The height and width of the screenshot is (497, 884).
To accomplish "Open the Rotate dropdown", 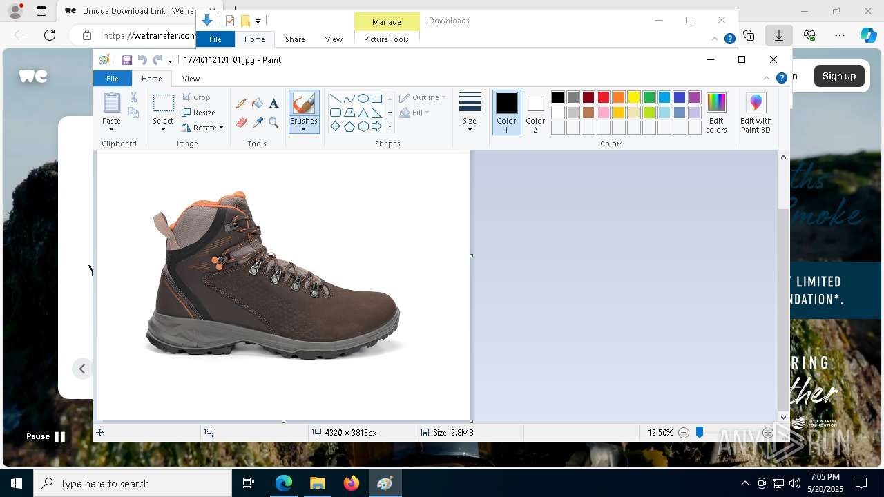I will [202, 128].
